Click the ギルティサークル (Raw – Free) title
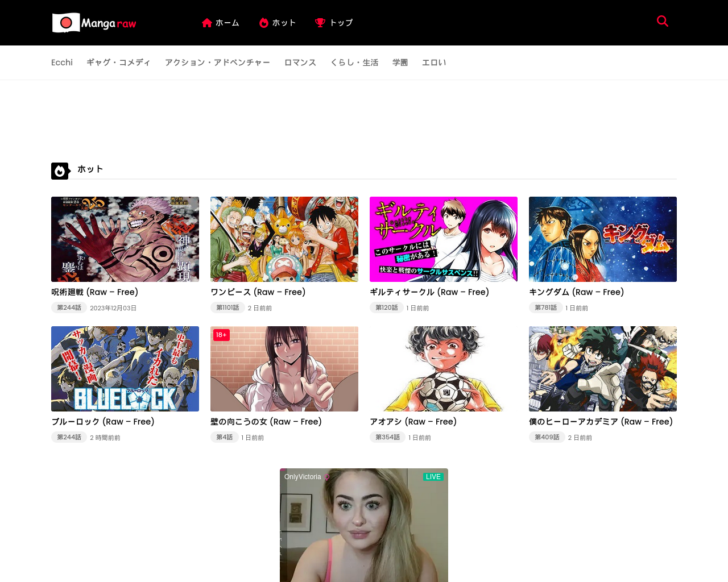This screenshot has height=582, width=728. [429, 292]
